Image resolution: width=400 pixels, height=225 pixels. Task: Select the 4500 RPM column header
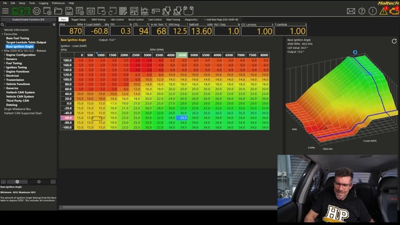click(x=182, y=55)
